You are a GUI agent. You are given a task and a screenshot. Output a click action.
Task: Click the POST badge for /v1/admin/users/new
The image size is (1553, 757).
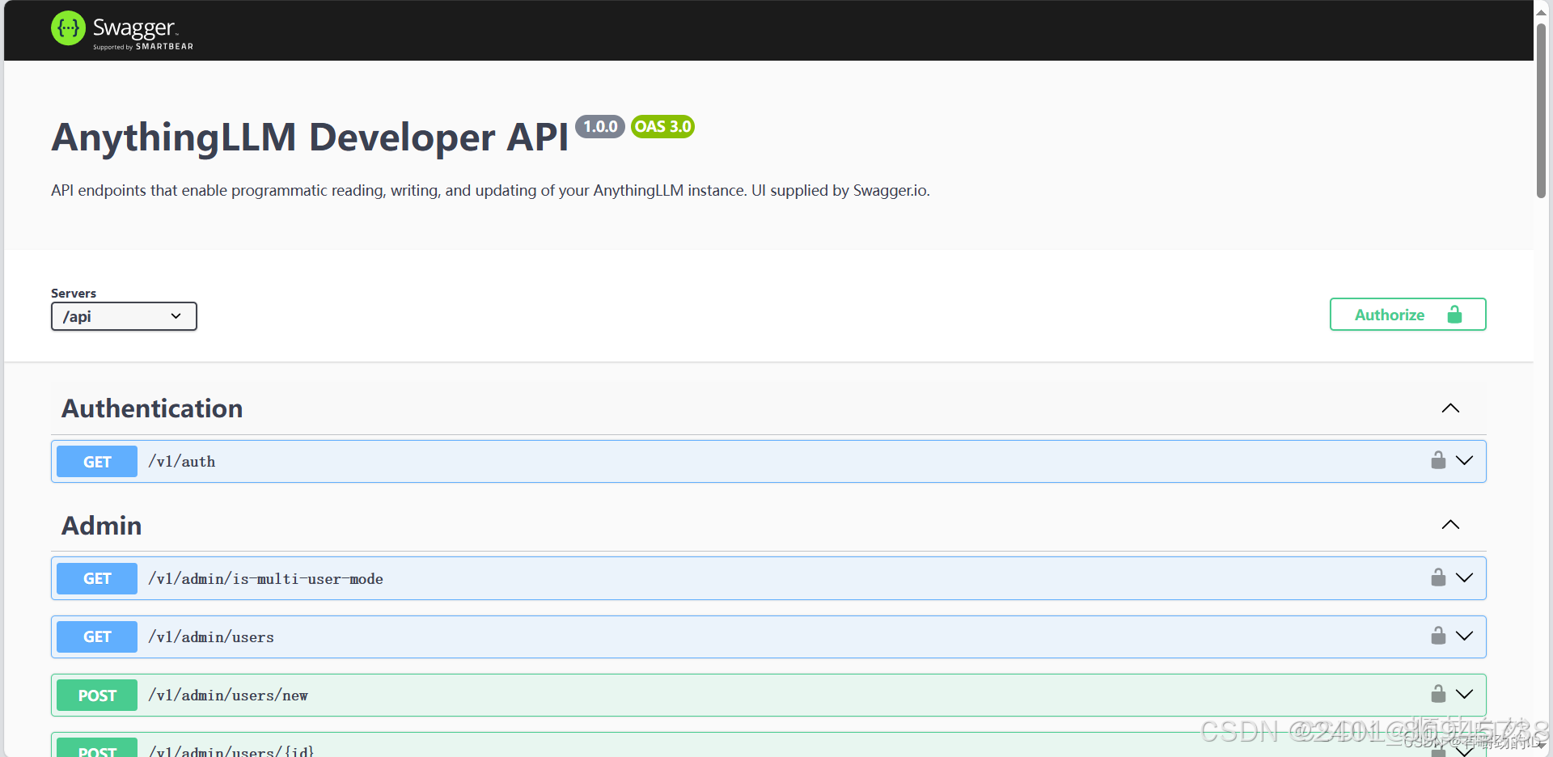97,696
